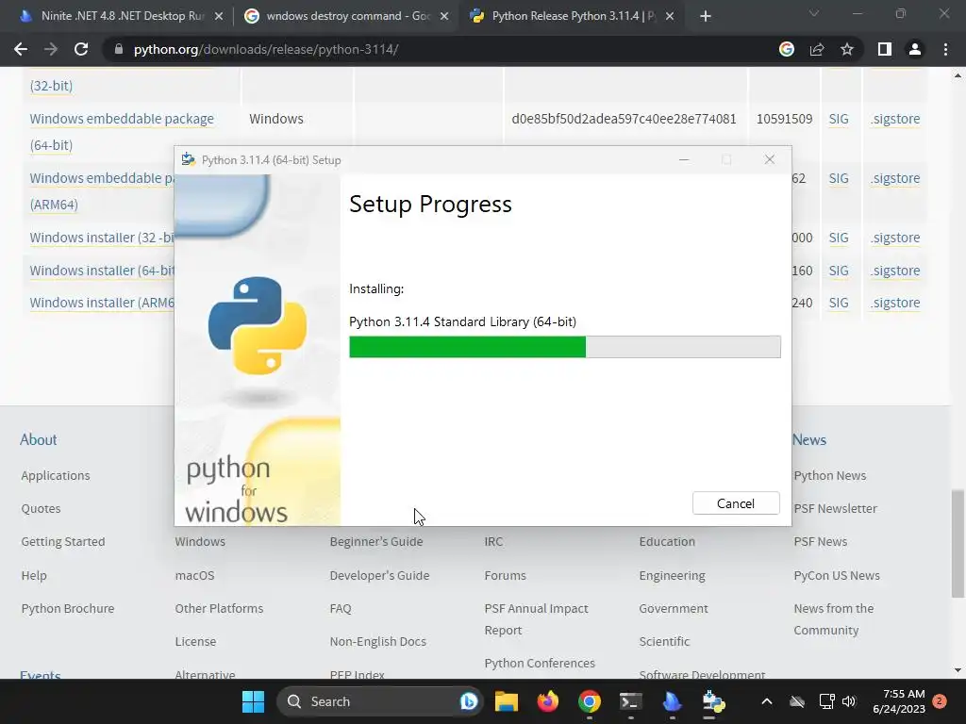Open the FAQ footer link
The height and width of the screenshot is (724, 966).
[340, 608]
